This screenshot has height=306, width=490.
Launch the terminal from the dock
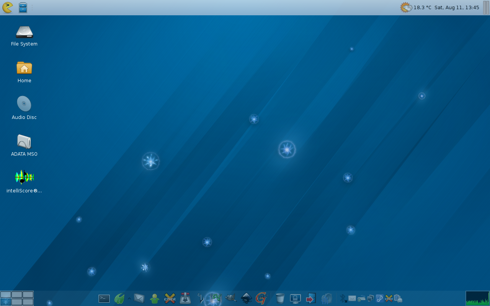coord(104,298)
